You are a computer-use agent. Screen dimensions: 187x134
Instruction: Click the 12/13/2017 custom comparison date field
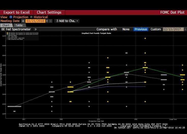tap(173, 29)
